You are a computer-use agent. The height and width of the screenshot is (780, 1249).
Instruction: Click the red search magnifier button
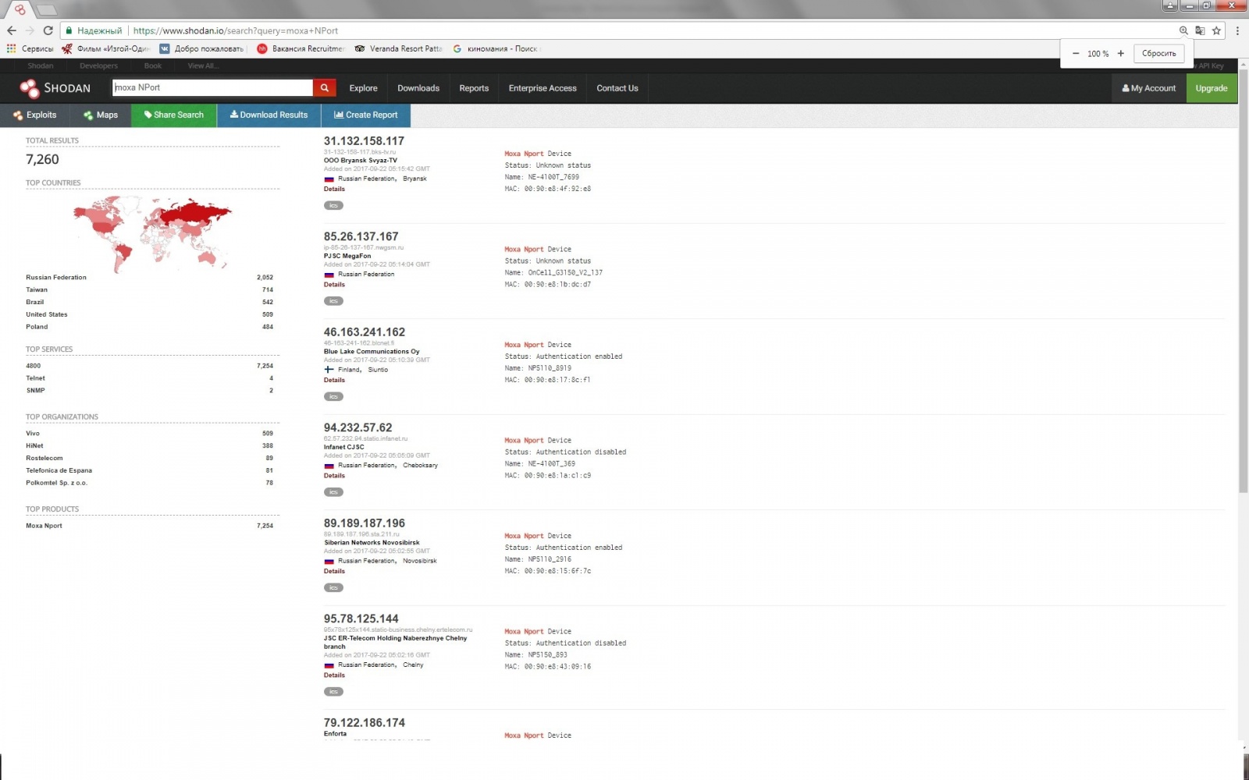tap(325, 87)
